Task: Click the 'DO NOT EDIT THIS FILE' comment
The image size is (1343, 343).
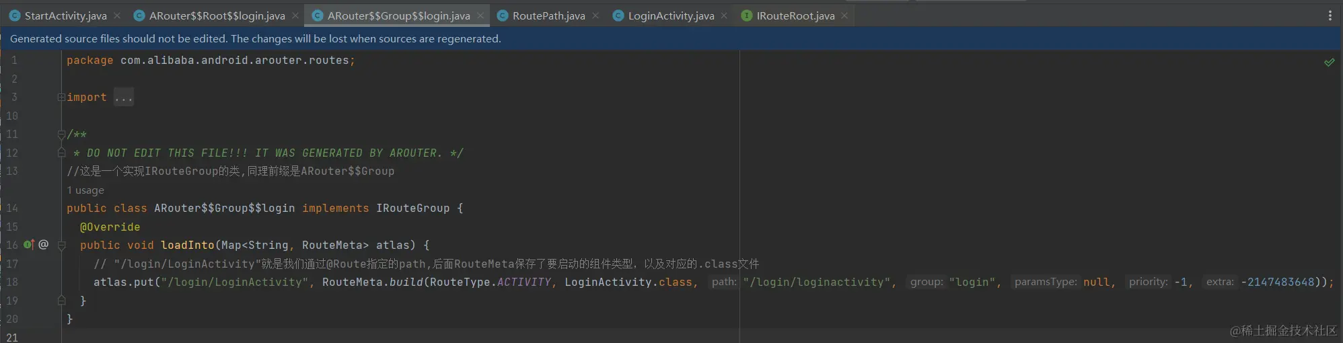Action: [x=268, y=153]
